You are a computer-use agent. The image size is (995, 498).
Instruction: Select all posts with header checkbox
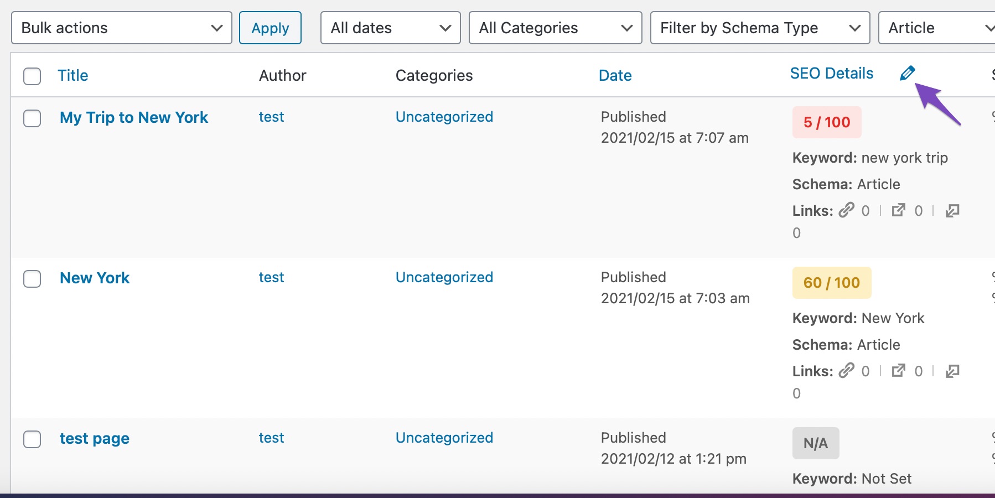[32, 76]
